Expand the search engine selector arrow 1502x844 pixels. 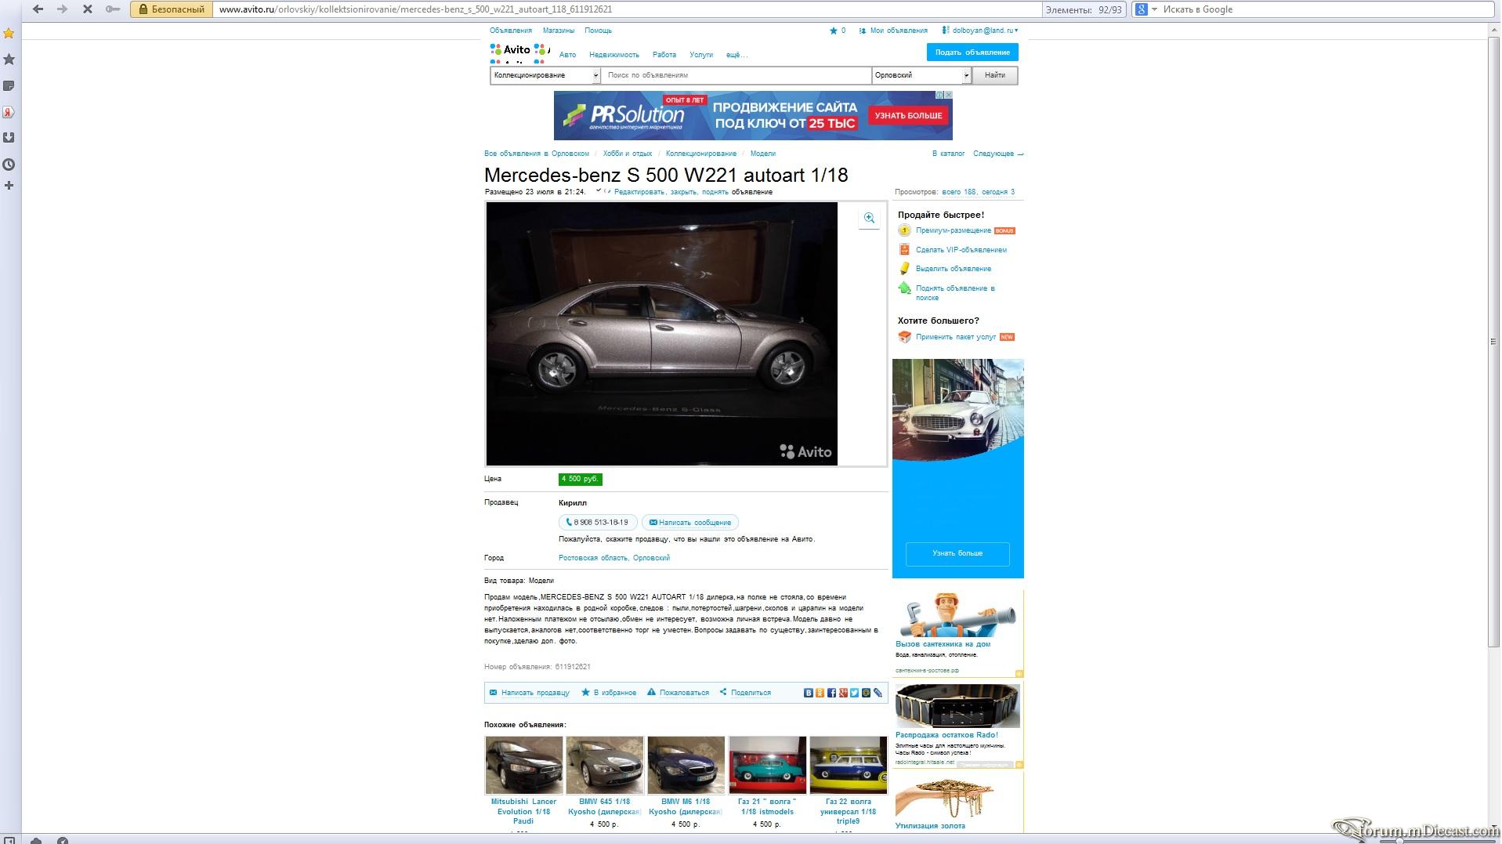point(1154,9)
